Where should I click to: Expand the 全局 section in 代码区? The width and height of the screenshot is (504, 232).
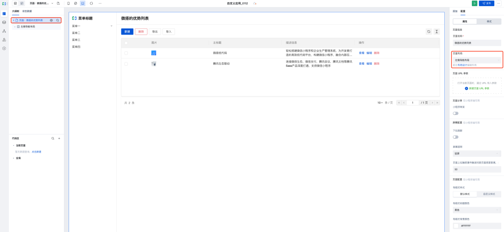click(14, 158)
